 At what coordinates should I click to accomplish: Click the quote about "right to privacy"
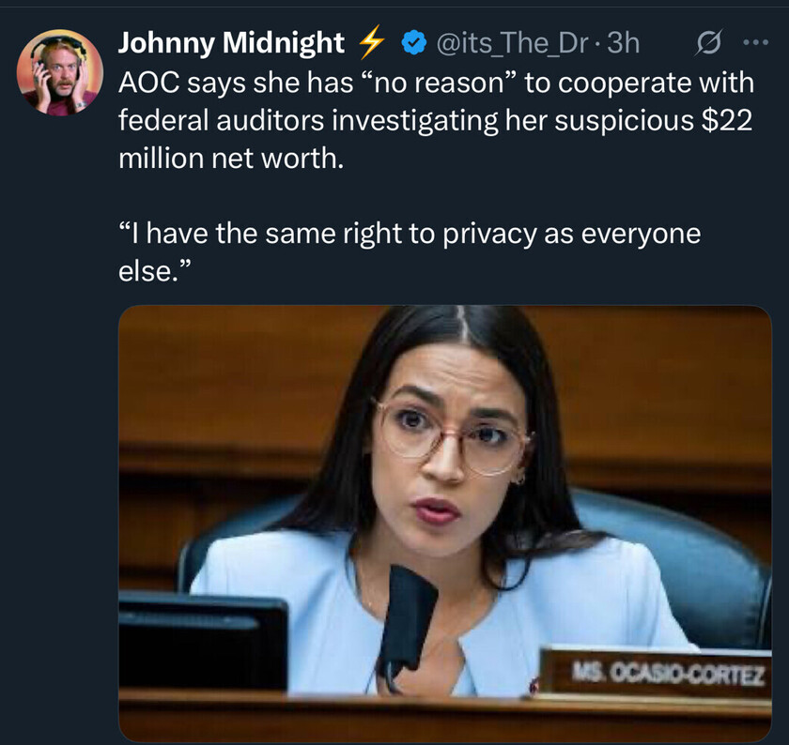click(410, 234)
